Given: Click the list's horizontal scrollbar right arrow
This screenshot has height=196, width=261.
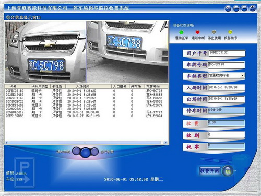Looking at the screenshot, I should (165, 143).
